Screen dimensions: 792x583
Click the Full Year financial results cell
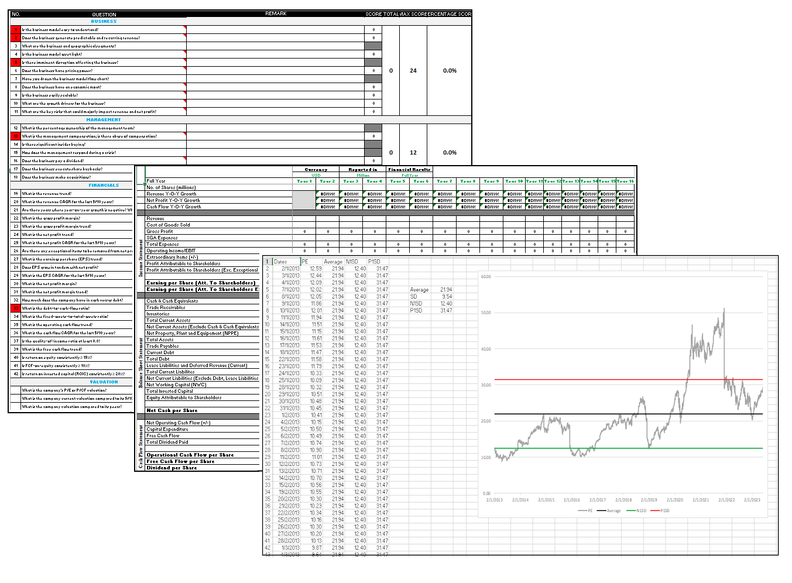click(x=409, y=175)
